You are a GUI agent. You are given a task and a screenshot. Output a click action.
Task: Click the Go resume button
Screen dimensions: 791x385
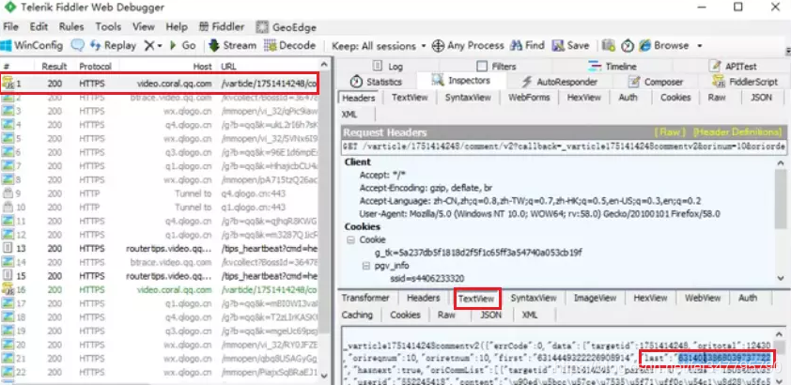point(182,45)
